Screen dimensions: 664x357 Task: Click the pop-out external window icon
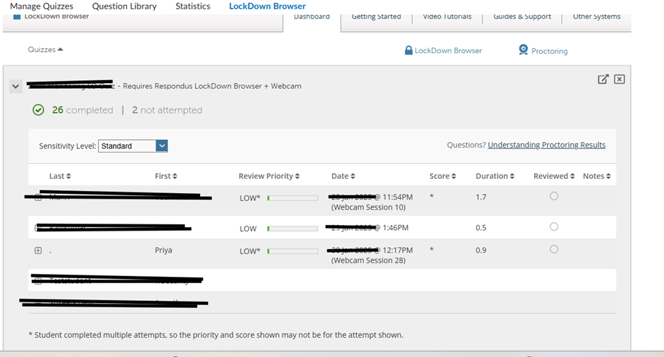click(603, 79)
